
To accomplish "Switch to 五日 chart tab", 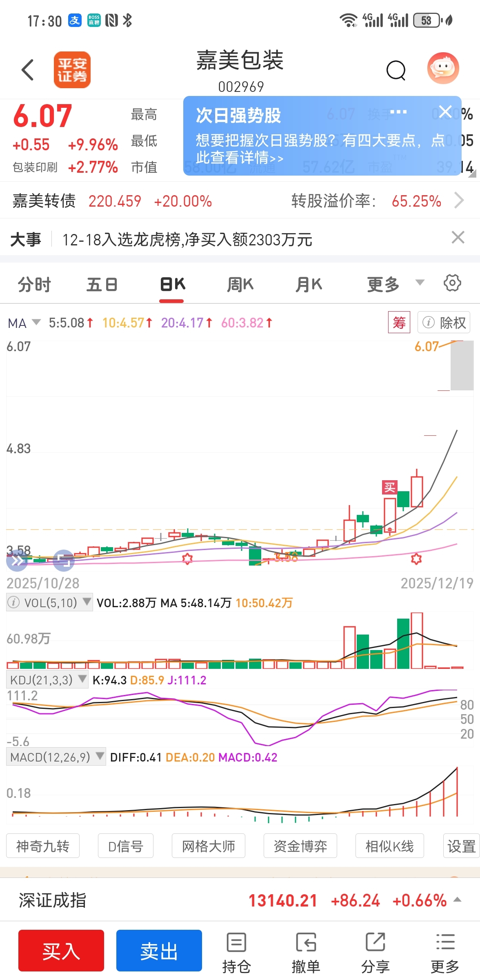I will point(102,284).
